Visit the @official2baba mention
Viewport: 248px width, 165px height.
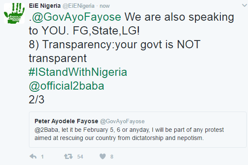(x=66, y=86)
